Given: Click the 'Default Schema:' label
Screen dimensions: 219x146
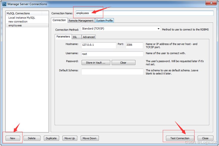Looking at the screenshot, I should point(69,70).
